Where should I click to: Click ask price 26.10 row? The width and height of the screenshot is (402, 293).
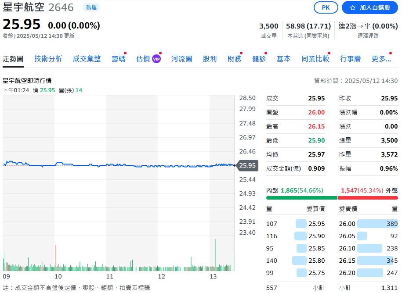tap(369, 248)
